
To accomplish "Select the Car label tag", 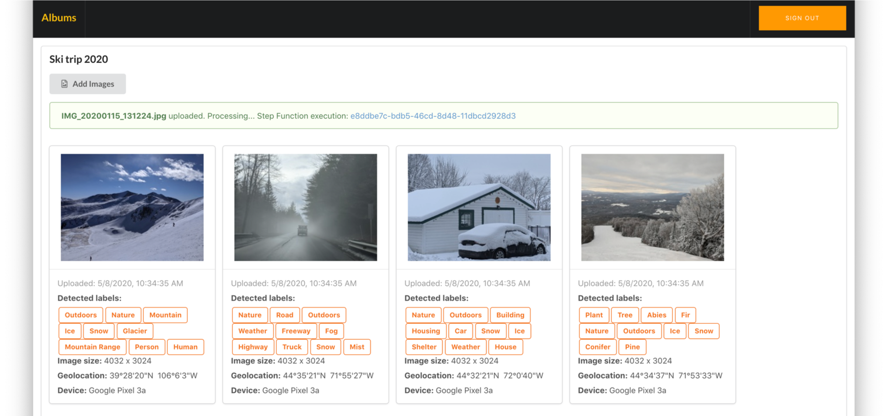I will [x=461, y=331].
